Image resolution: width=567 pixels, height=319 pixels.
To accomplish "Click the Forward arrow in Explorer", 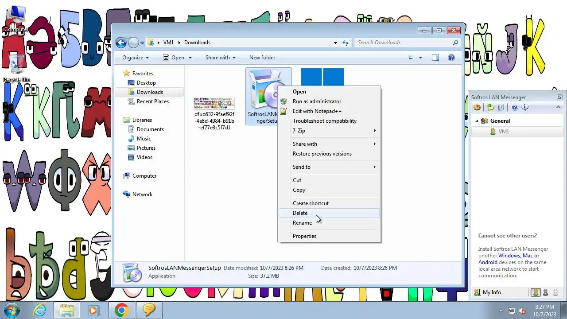I will [133, 43].
